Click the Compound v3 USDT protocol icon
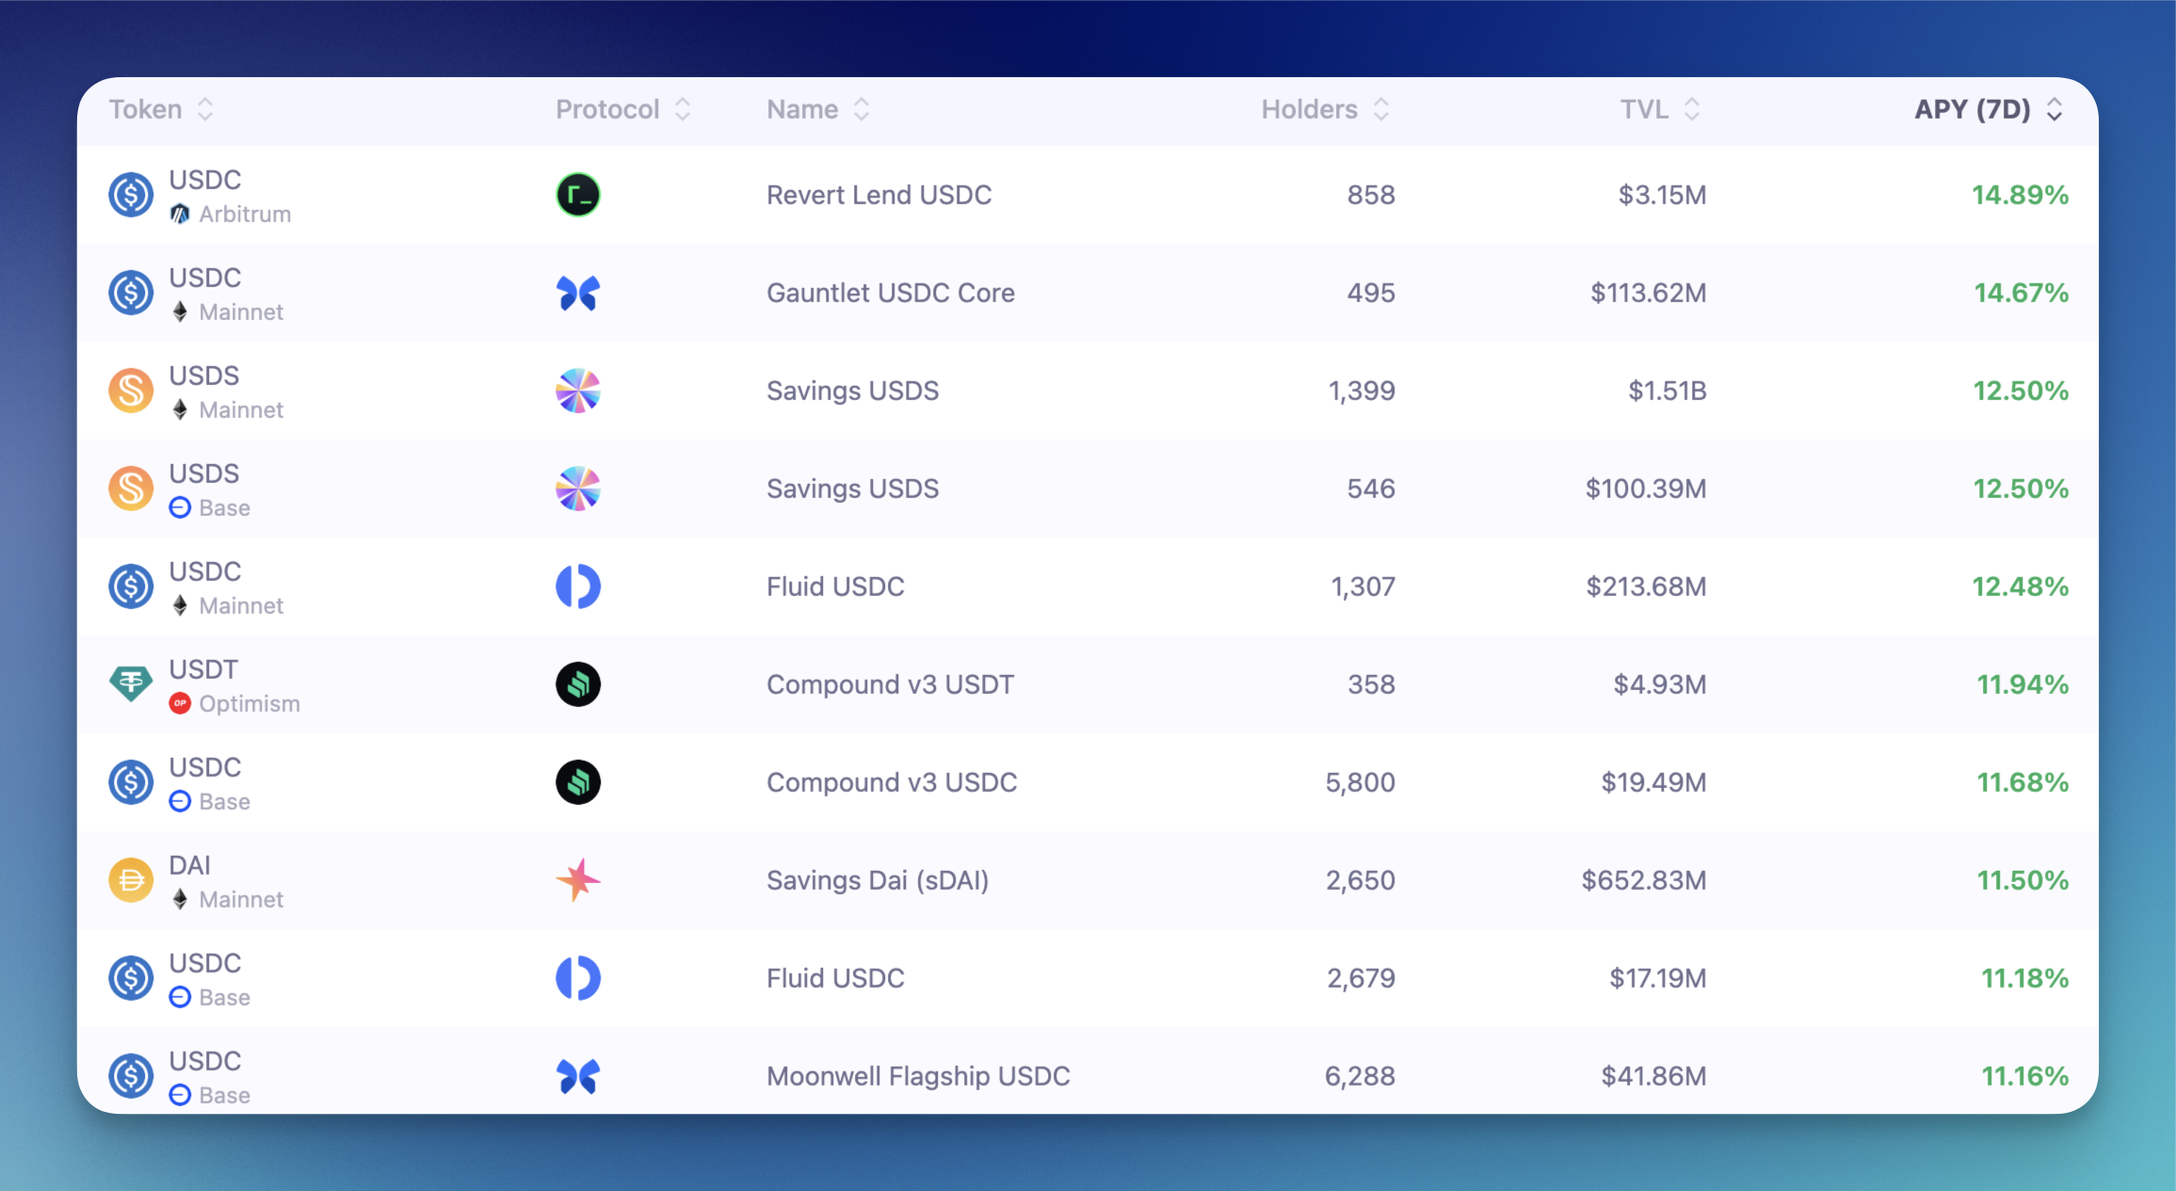This screenshot has height=1191, width=2176. [578, 684]
